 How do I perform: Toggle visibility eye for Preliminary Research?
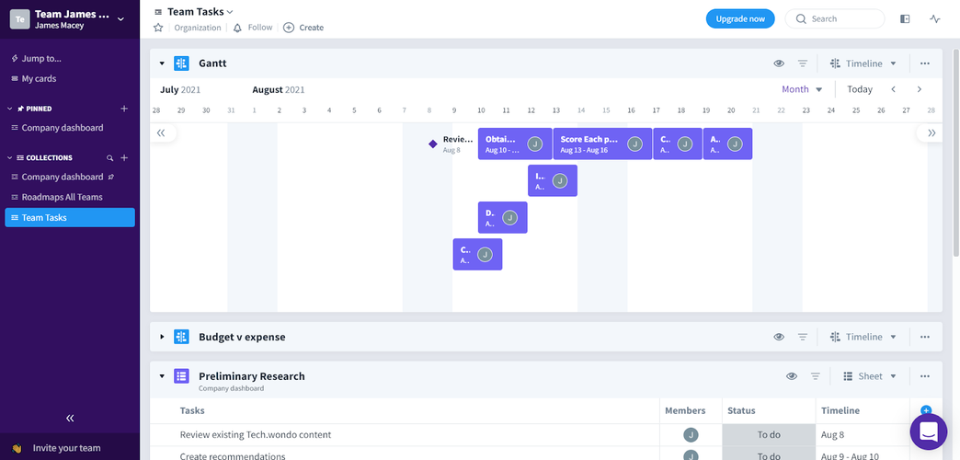[x=792, y=376]
